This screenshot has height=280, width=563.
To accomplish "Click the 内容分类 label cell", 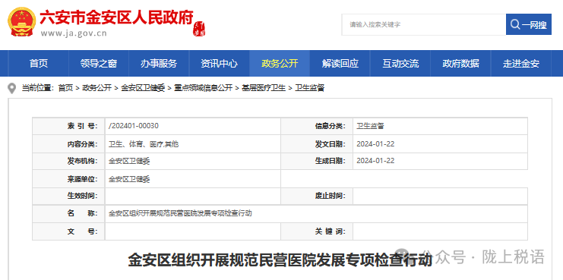I will point(68,144).
